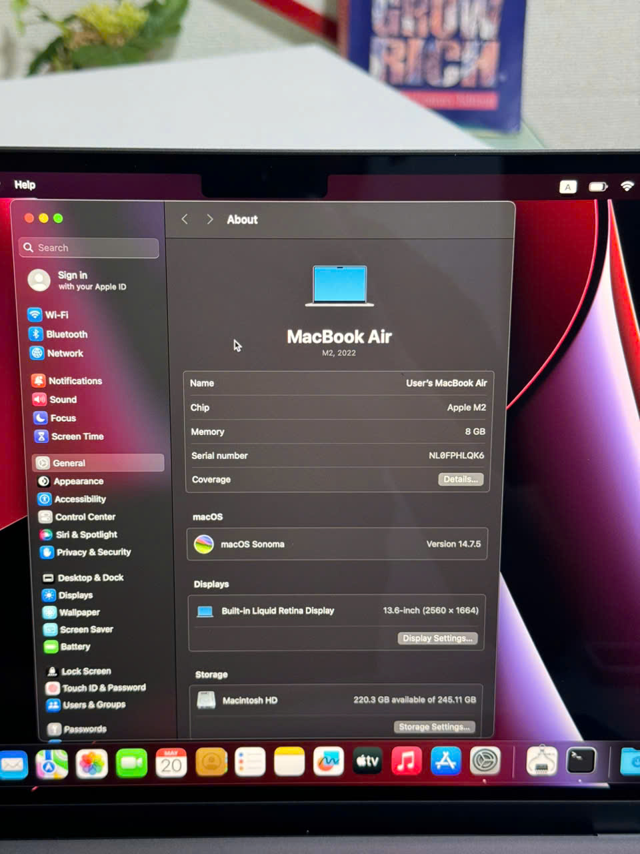The image size is (640, 854).
Task: Select General in the sidebar
Action: click(x=99, y=462)
